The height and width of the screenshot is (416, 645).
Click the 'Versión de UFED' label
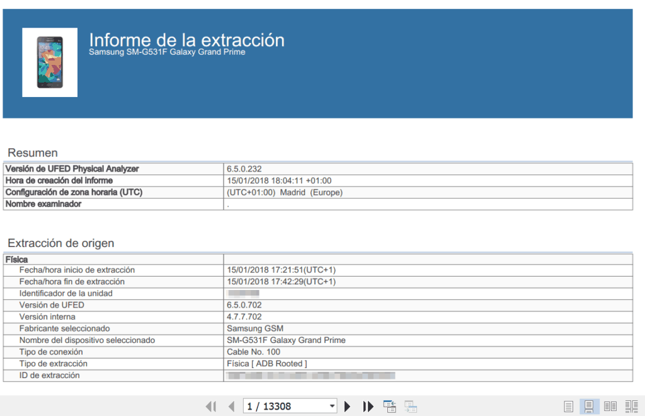(x=52, y=305)
